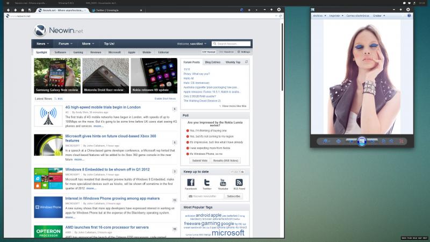The image size is (430, 242).
Task: Select the Microsoft category tab
Action: pos(114,52)
